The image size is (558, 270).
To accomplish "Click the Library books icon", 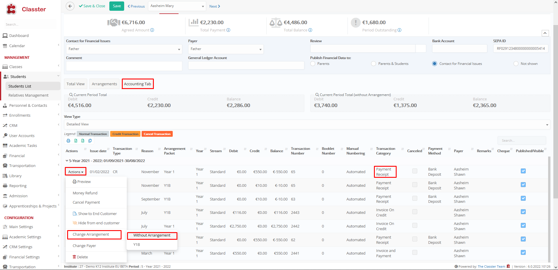I will coord(5,176).
